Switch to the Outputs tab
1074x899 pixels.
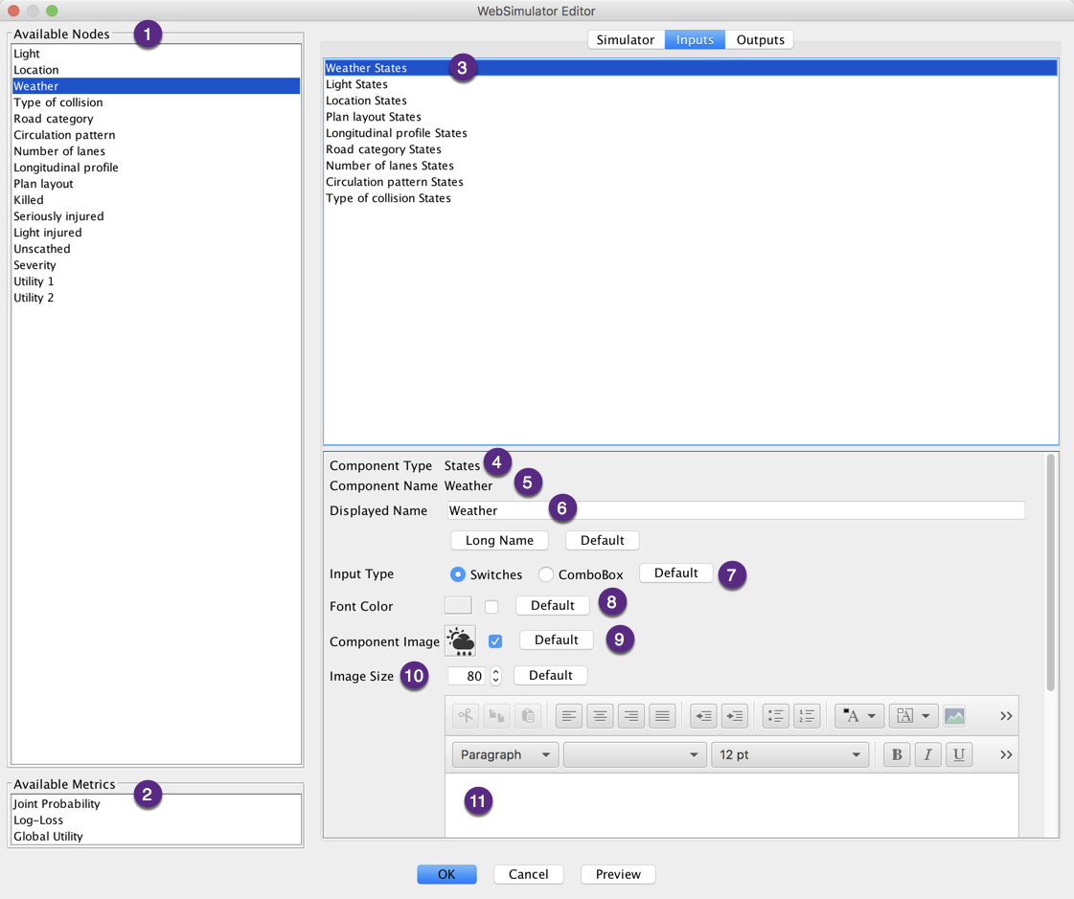(760, 39)
